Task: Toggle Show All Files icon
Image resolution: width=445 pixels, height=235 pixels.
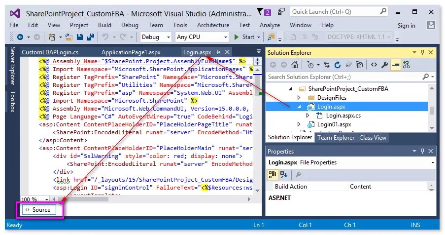Action: [x=359, y=65]
